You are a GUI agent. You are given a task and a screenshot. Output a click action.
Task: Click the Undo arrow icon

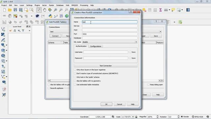15,22
